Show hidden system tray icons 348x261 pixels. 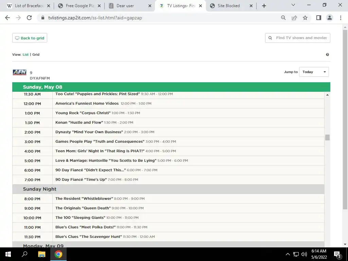coord(288,254)
